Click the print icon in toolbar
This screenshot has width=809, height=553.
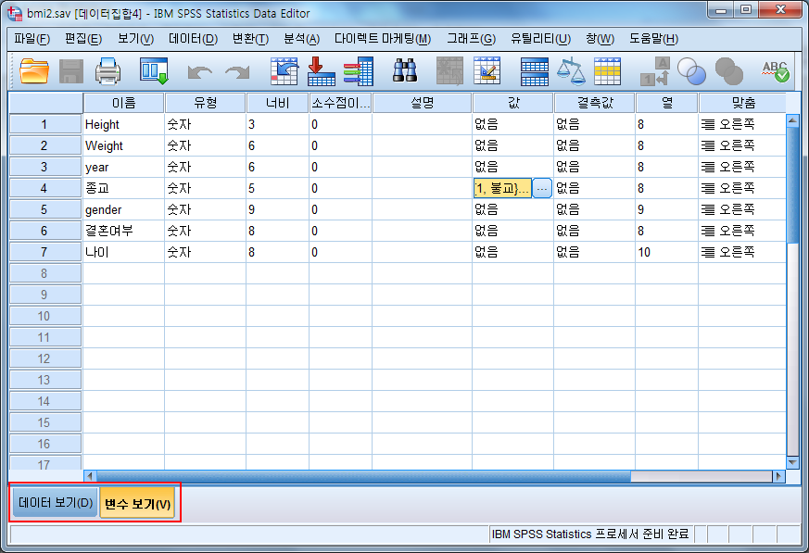point(108,70)
